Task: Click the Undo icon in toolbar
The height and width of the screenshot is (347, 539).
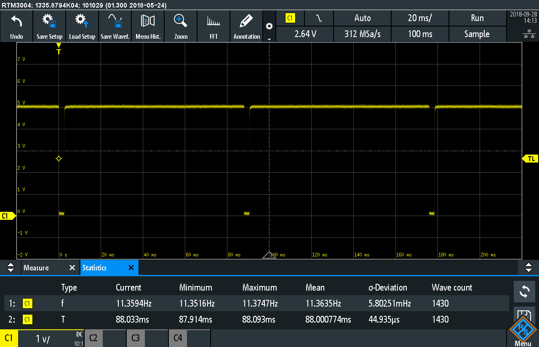Action: click(x=16, y=26)
